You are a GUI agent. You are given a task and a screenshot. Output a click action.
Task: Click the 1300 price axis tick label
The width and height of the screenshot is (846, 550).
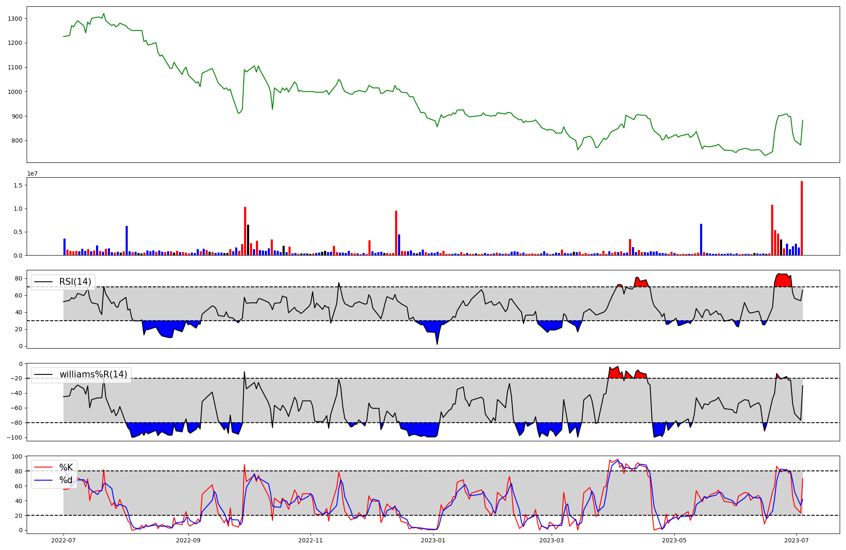(x=15, y=19)
